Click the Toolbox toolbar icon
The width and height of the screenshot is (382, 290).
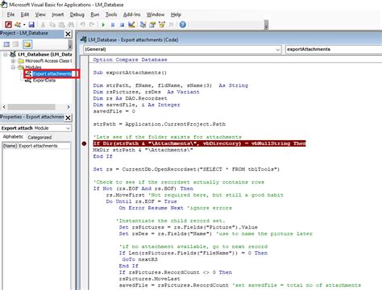(x=171, y=25)
